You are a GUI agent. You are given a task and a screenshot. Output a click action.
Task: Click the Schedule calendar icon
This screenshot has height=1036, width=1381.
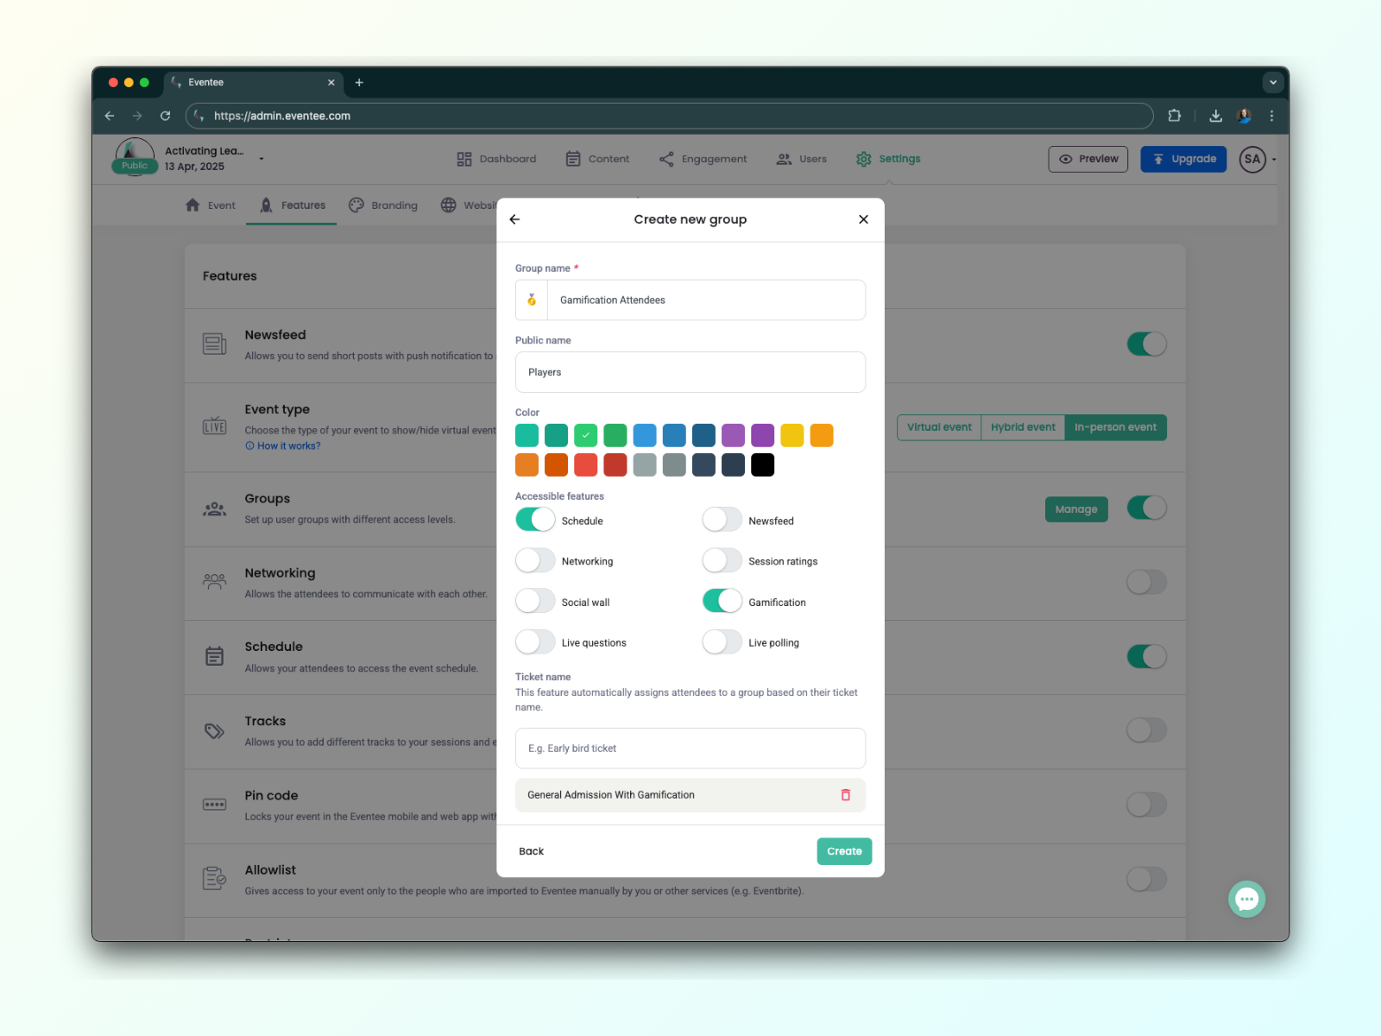coord(214,656)
